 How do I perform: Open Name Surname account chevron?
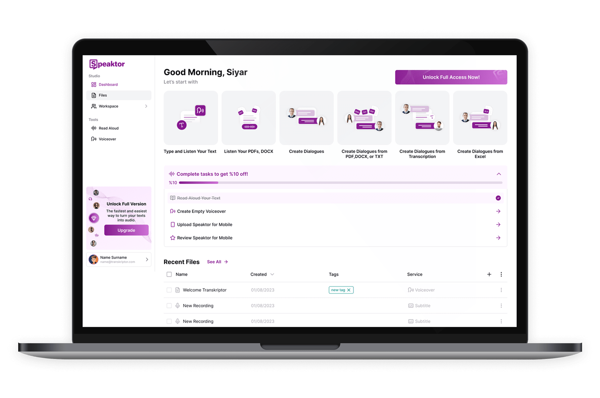[x=147, y=259]
